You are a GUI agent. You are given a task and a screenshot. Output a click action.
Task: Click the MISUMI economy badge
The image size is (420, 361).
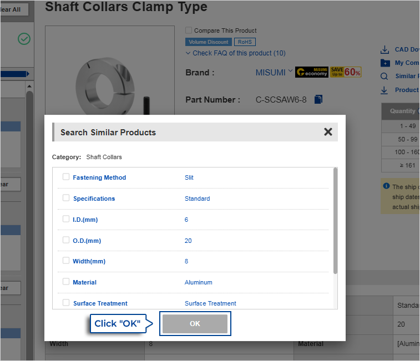point(312,72)
